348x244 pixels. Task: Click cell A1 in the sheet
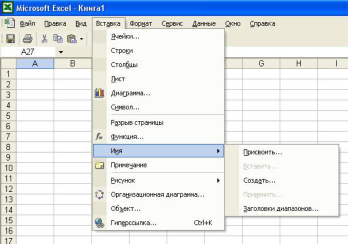pyautogui.click(x=35, y=74)
